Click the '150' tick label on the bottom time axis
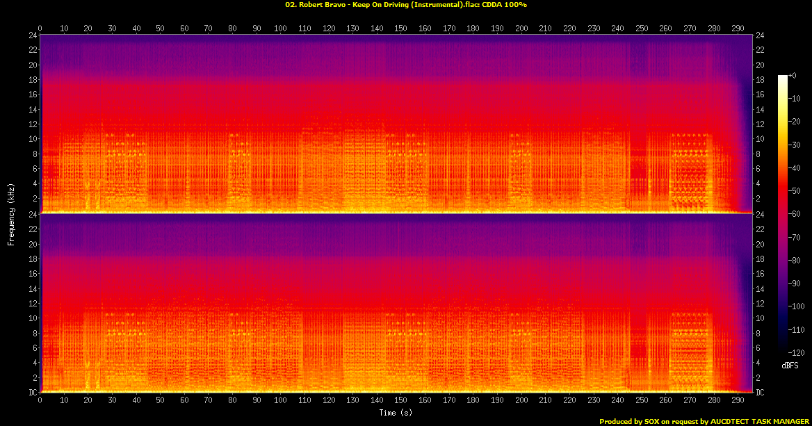812x426 pixels. point(401,400)
